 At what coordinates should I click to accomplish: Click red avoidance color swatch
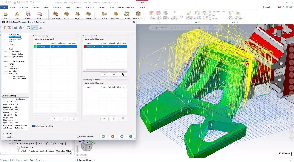click(85, 46)
